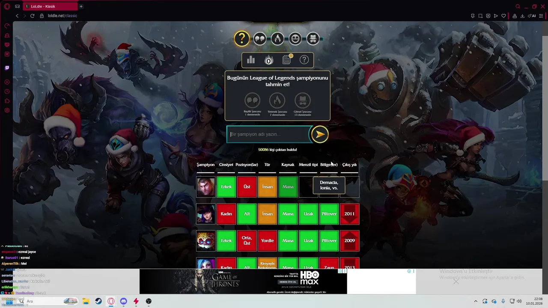Click the loldle.net/classic address bar
Screen dimensions: 548x308
(63, 16)
